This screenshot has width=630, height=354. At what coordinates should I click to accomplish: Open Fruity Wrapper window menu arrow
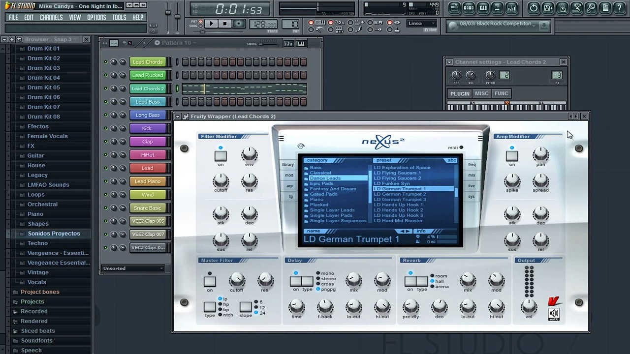[x=178, y=117]
